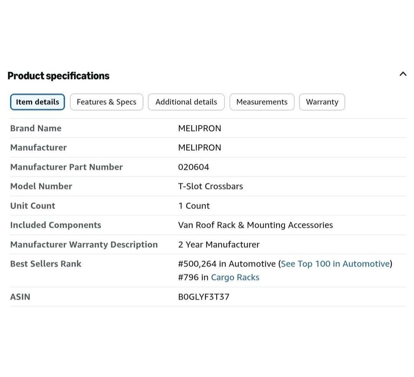The image size is (414, 377).
Task: Open the Warranty tab
Action: tap(322, 102)
